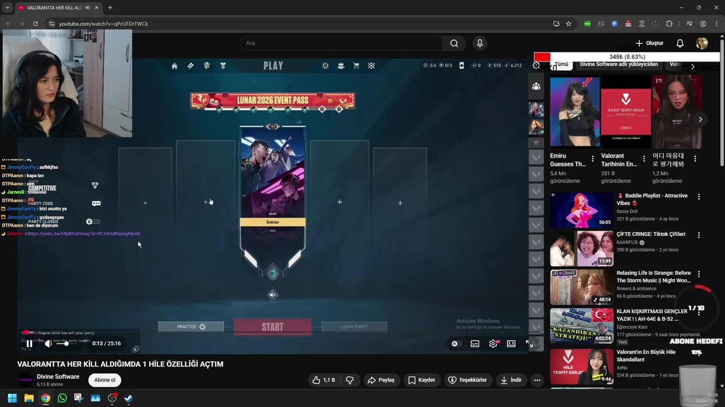725x407 pixels.
Task: Click the green extension icon in toolbar
Action: pyautogui.click(x=587, y=24)
